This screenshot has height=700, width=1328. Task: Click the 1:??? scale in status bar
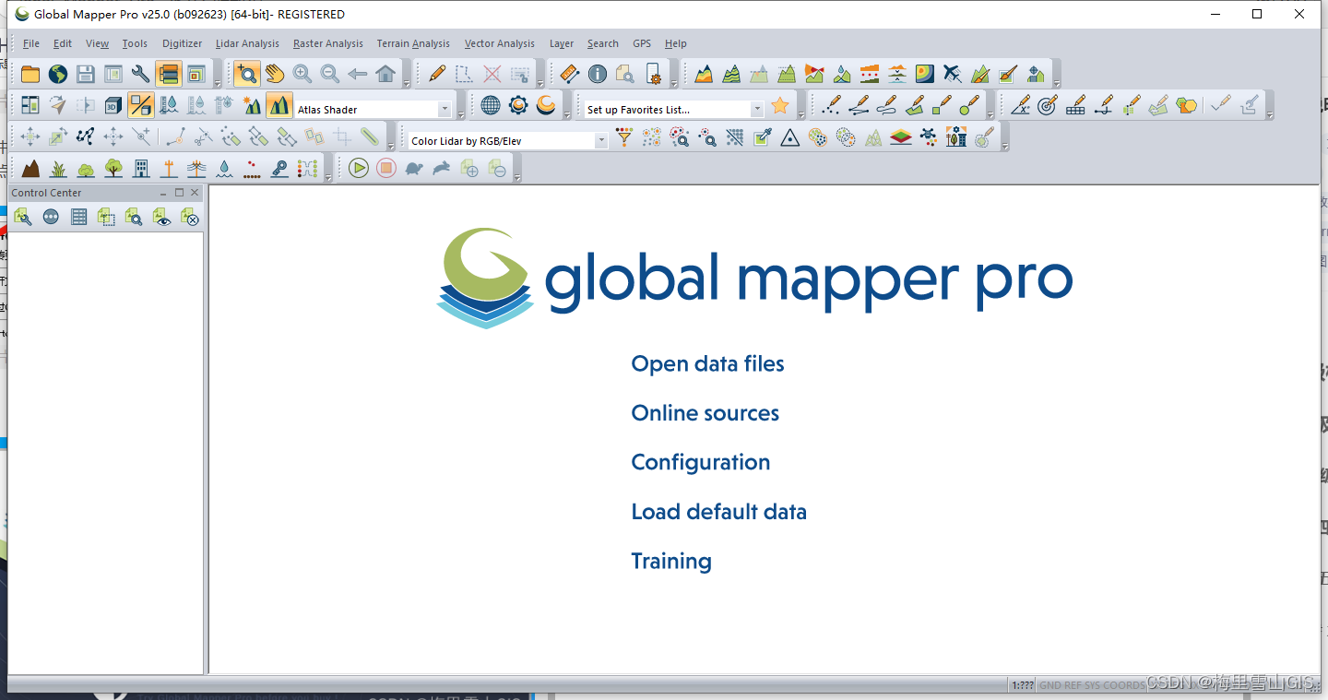point(1023,685)
